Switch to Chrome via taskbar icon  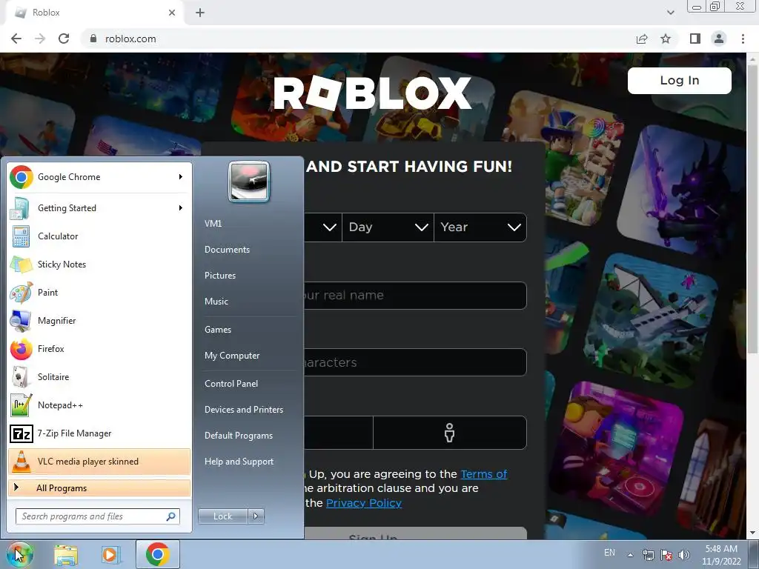point(157,554)
